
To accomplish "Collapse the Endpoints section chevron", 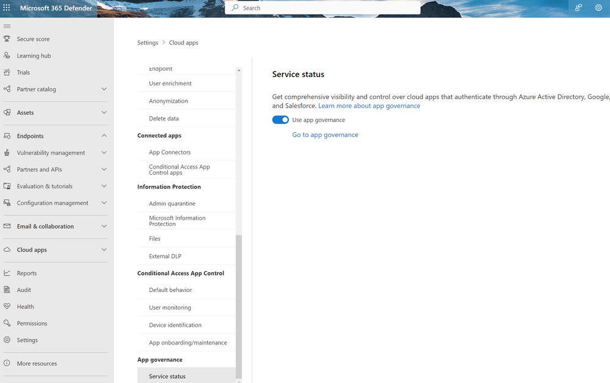I will click(x=104, y=136).
